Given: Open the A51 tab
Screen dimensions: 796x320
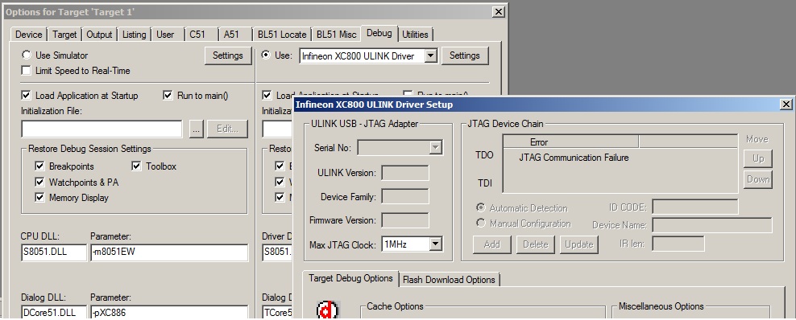Looking at the screenshot, I should click(x=231, y=35).
